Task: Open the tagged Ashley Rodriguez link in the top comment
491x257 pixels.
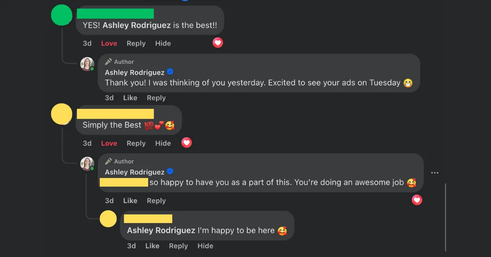Action: click(x=137, y=25)
